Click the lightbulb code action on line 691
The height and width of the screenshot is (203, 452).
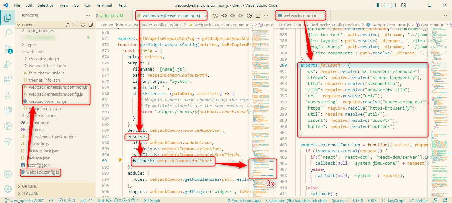click(x=120, y=160)
